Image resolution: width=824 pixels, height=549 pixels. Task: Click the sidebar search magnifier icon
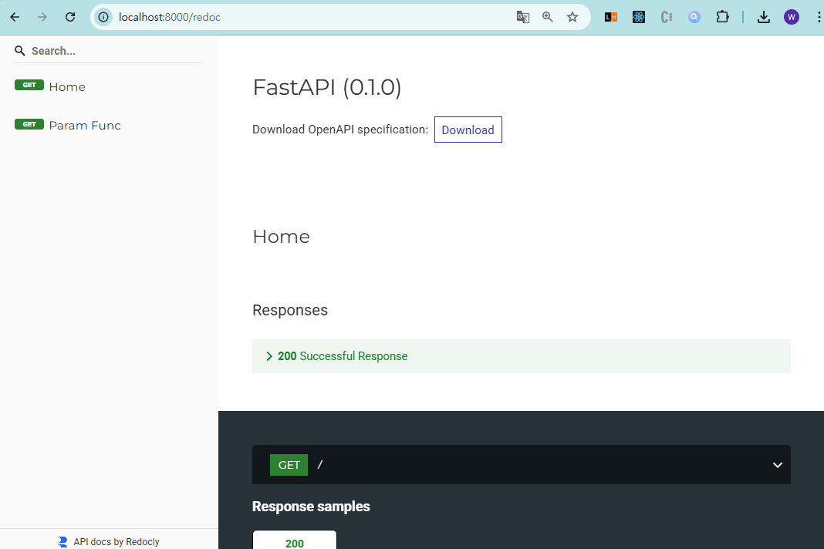20,51
